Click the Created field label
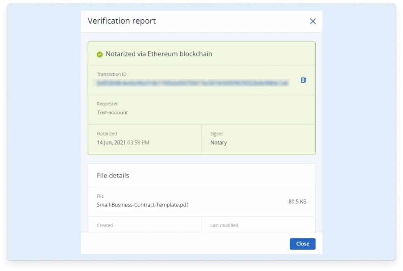Screen dimensions: 403x271 click(x=105, y=225)
